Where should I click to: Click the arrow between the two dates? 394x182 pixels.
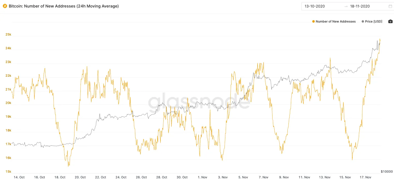pyautogui.click(x=346, y=6)
